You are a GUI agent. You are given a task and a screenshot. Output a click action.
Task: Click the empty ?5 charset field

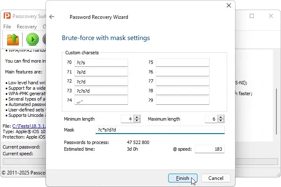tap(182, 63)
